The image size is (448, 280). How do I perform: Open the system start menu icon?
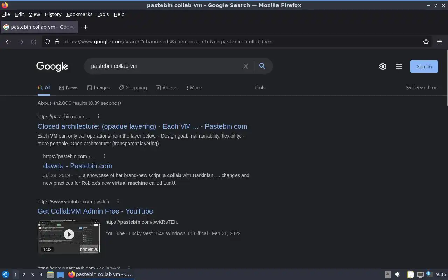pyautogui.click(x=6, y=274)
